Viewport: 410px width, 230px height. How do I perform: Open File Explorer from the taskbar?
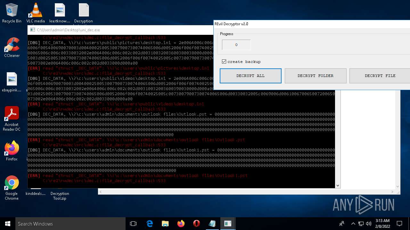coord(165,224)
